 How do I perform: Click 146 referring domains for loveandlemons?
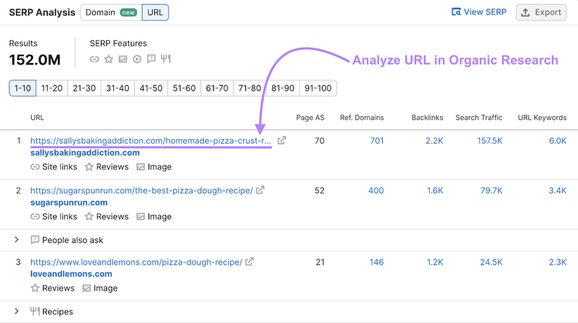coord(376,262)
